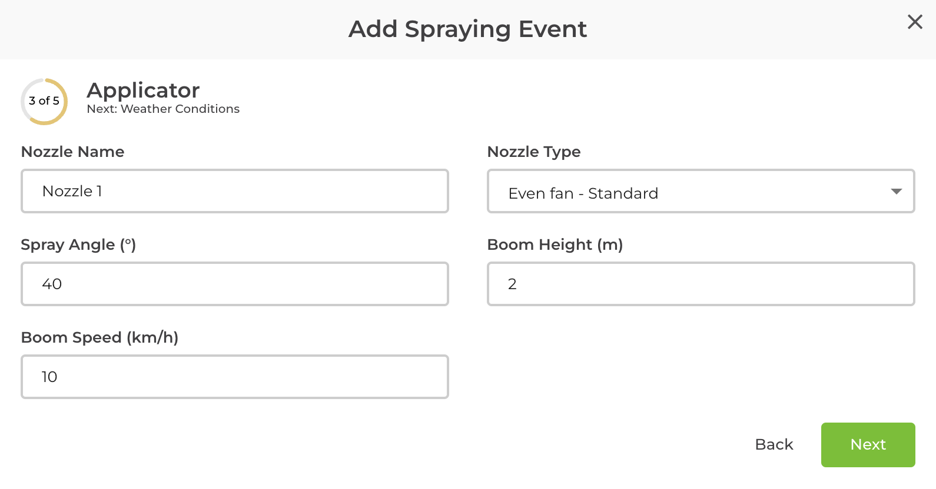Go back to the previous step
Screen dimensions: 936x489
[774, 445]
